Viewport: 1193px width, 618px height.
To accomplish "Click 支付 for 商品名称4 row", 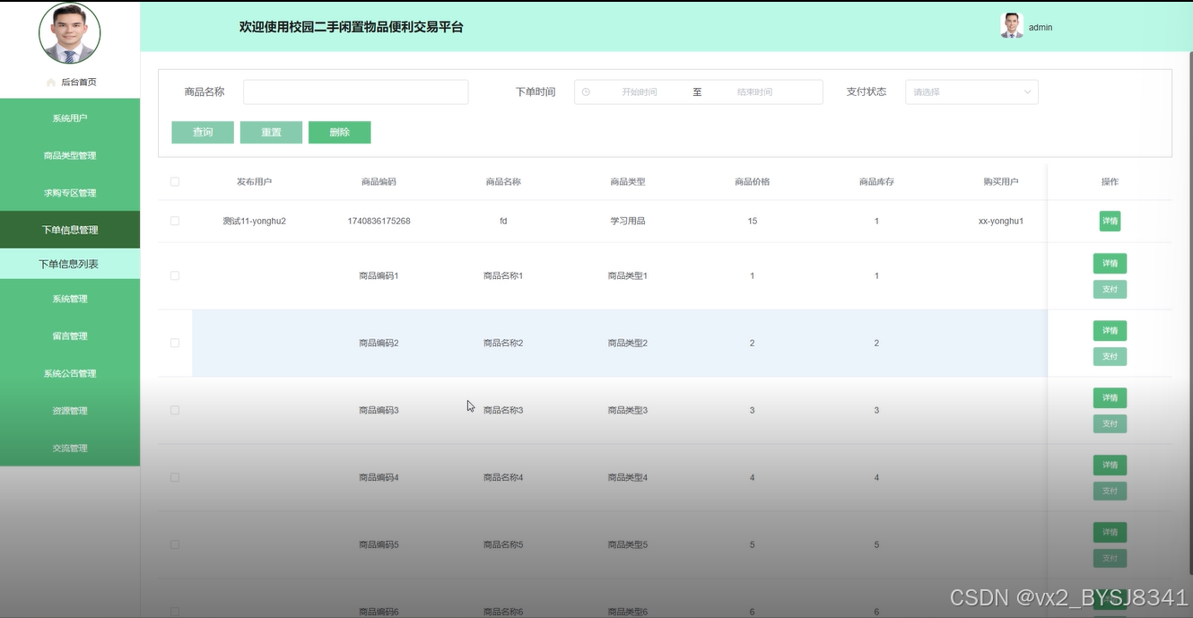I will tap(1110, 492).
